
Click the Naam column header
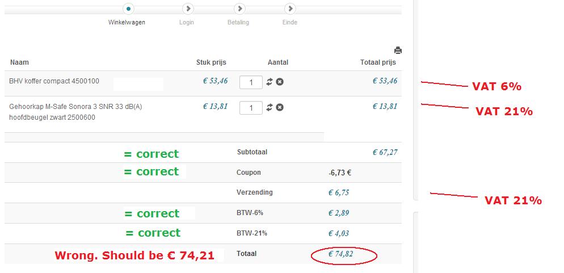click(x=19, y=62)
